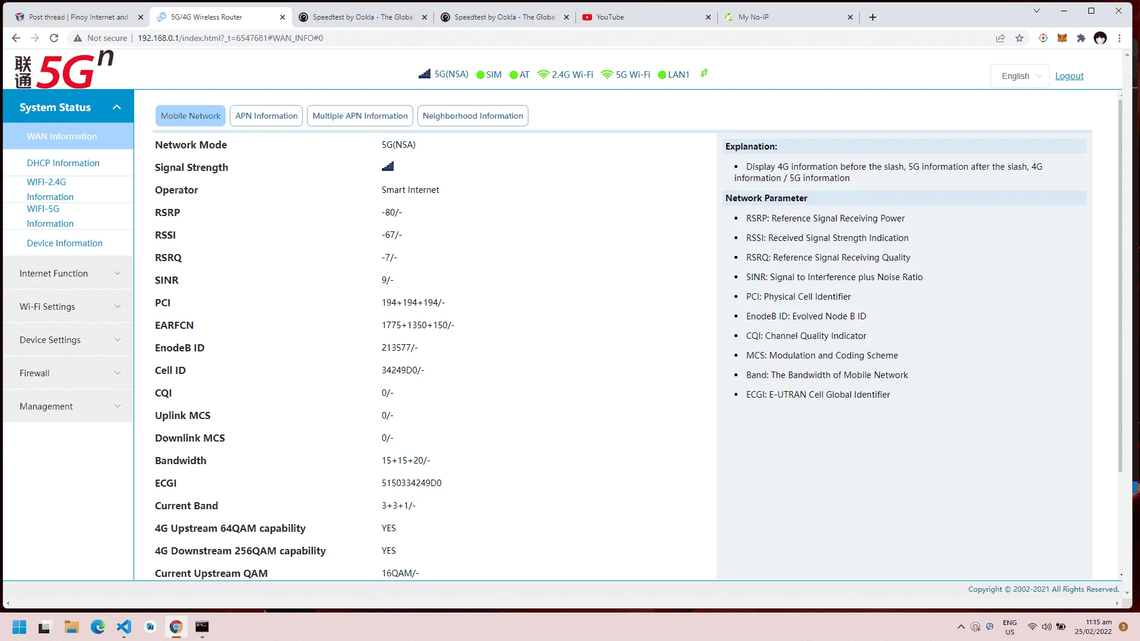The image size is (1140, 641).
Task: Switch to the My No-IP browser tab
Action: (x=788, y=17)
